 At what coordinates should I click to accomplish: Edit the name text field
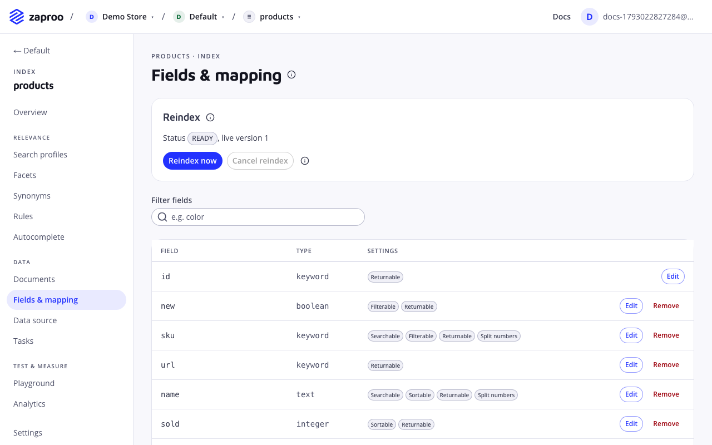[x=631, y=394]
